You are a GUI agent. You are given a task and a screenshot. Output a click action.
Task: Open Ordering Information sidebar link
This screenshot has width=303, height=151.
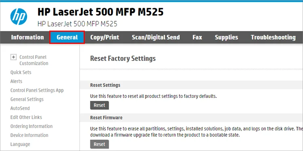click(32, 126)
